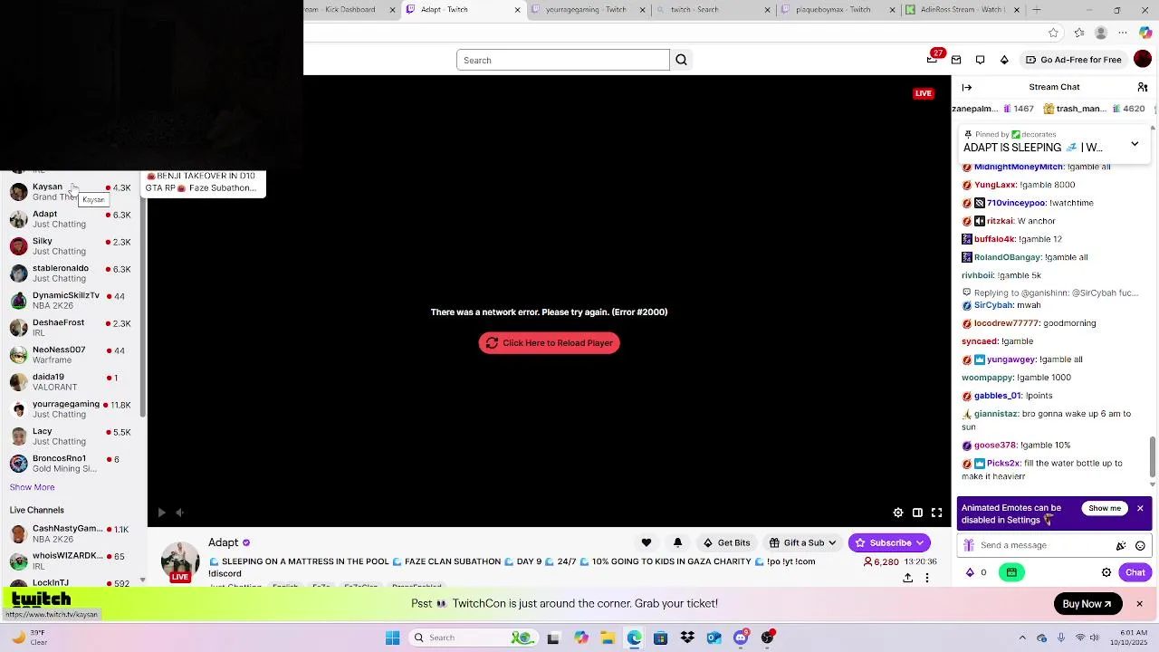Claim the green channel points bonus

(1011, 572)
